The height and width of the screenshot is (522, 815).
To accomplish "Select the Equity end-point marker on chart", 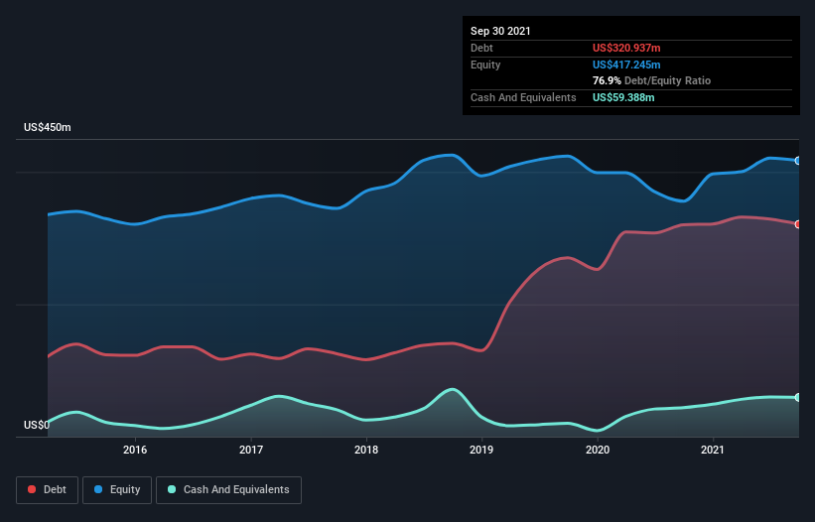I will [797, 161].
